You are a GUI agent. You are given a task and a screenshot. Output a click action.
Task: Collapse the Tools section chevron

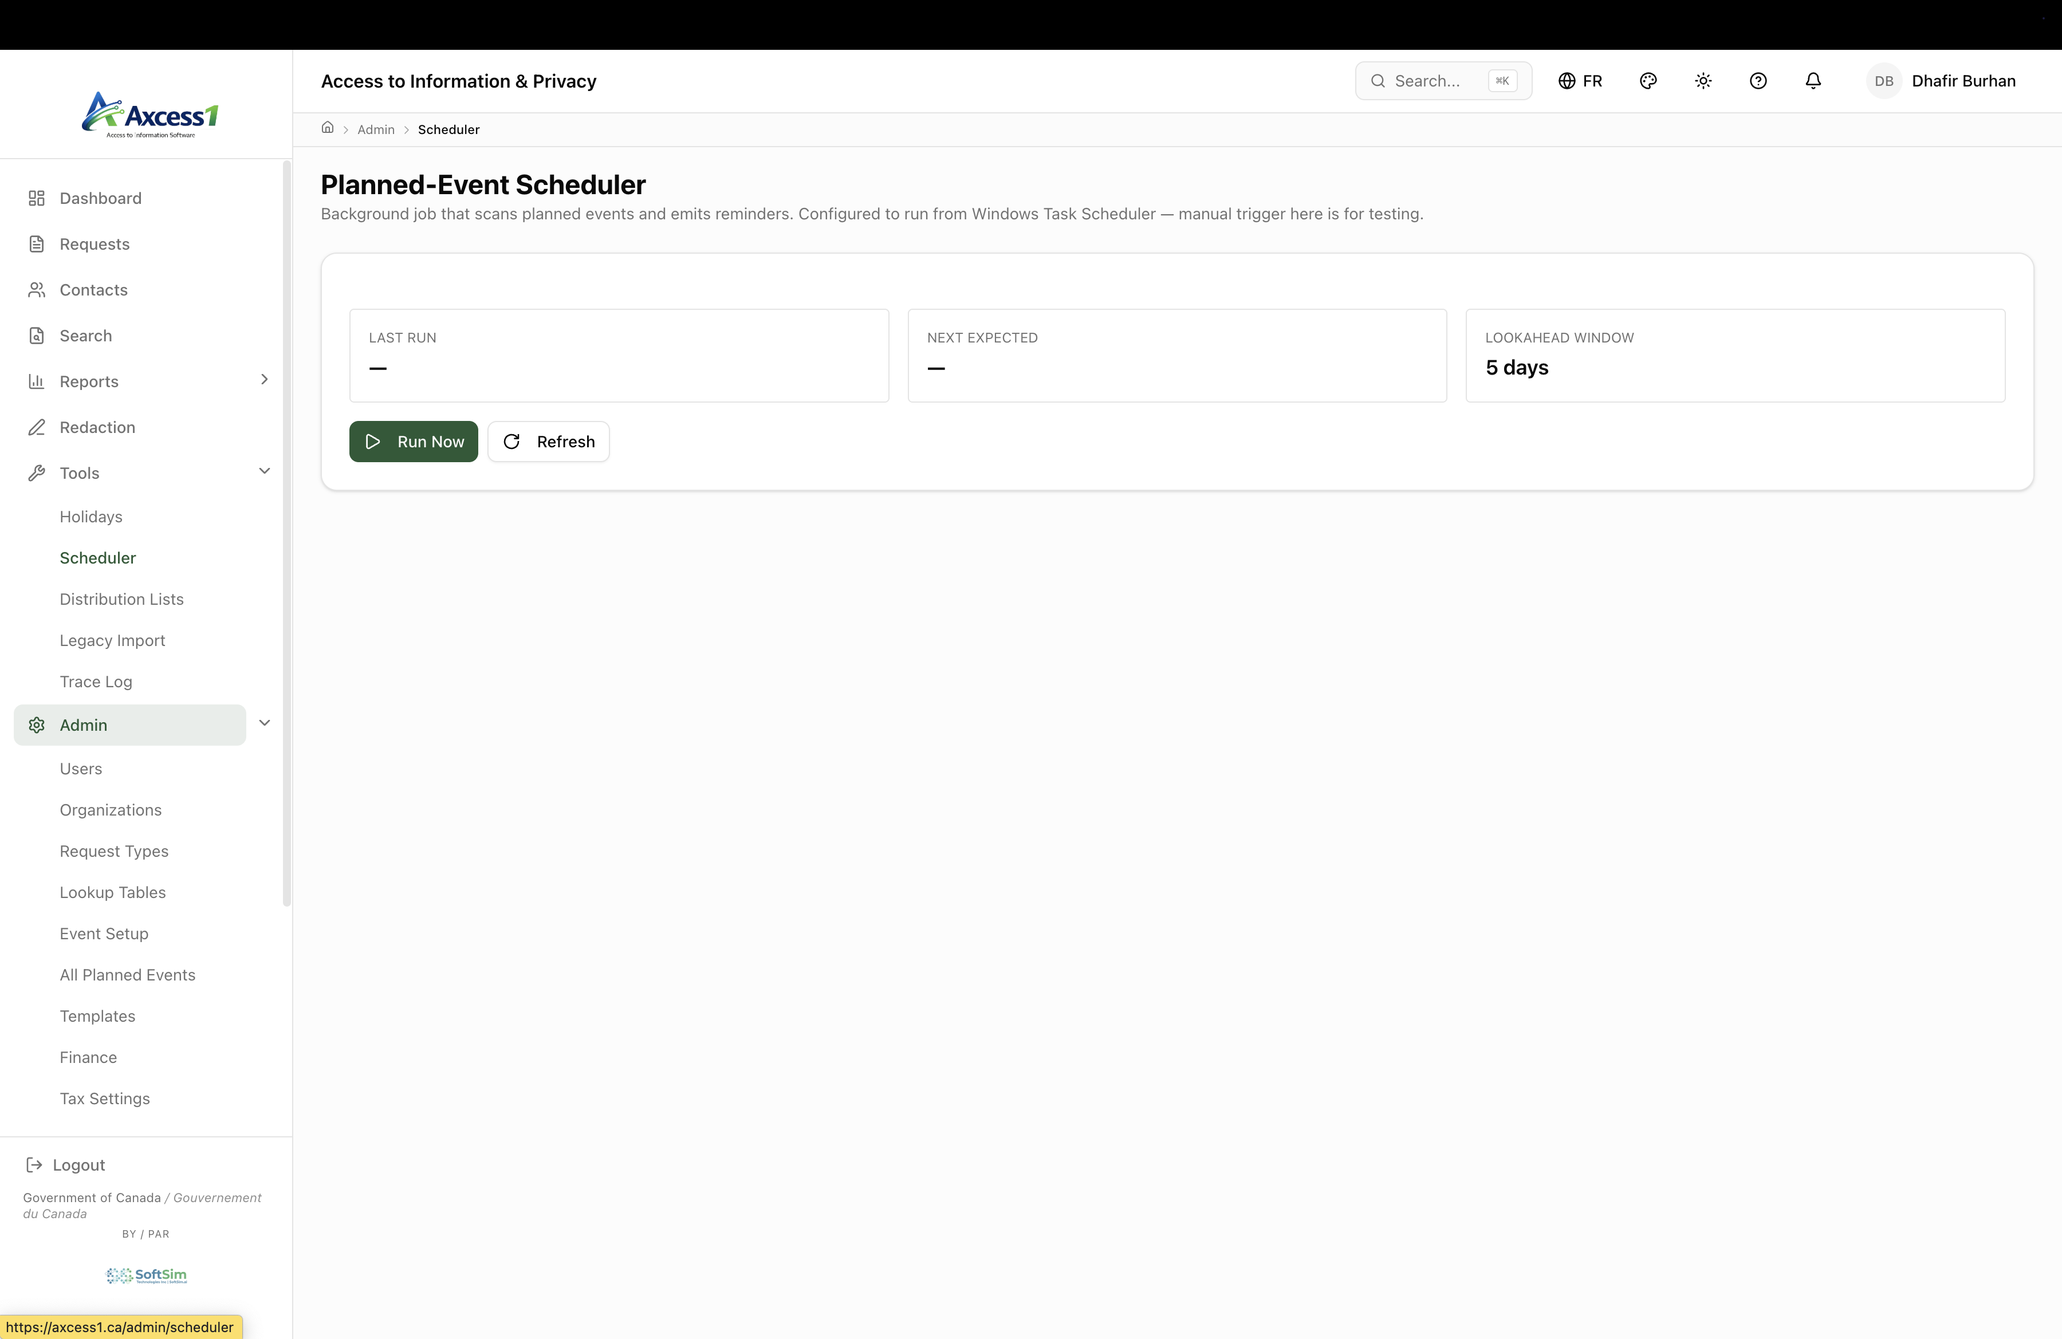[x=264, y=471]
